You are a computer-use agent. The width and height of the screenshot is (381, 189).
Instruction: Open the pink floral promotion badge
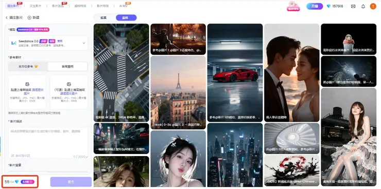(x=293, y=6)
